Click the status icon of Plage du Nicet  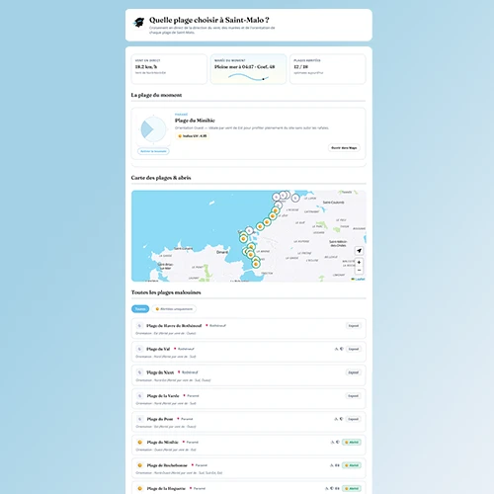pyautogui.click(x=139, y=372)
